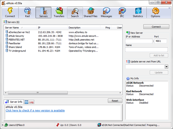Click the Port field showing 4661

pyautogui.click(x=161, y=41)
